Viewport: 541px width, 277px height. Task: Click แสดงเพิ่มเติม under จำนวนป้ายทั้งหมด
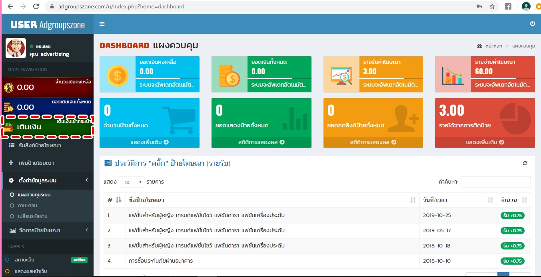(x=149, y=142)
